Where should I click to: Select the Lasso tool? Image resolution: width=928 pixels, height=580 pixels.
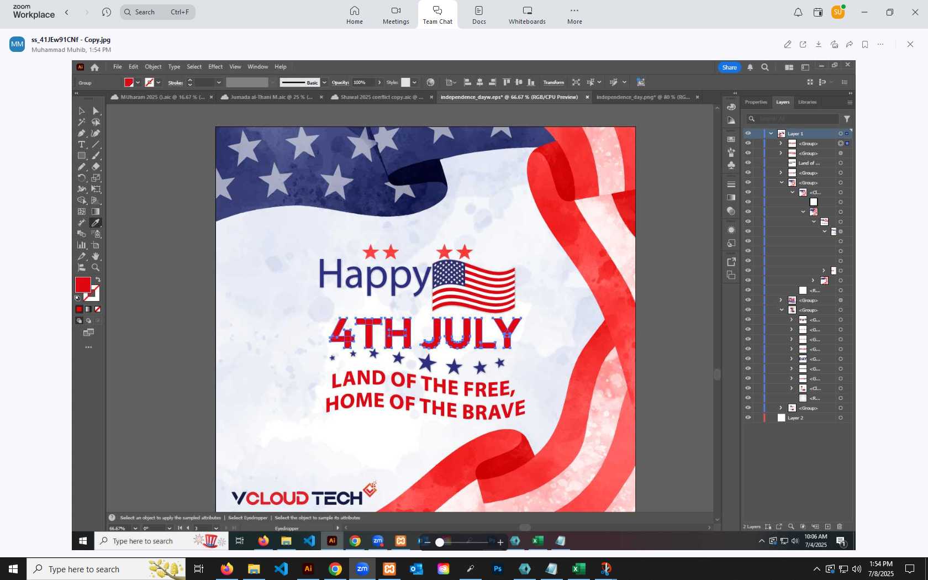tap(96, 122)
